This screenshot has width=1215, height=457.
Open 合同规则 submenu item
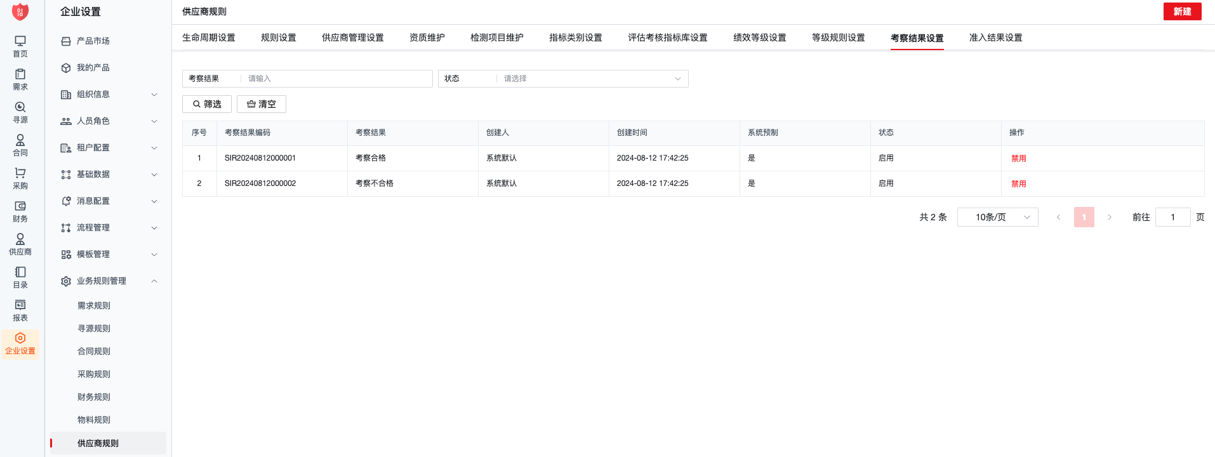tap(94, 352)
